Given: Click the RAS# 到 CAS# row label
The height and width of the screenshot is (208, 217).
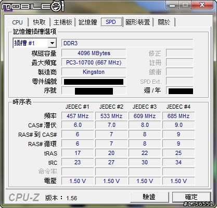Looking at the screenshot, I should [x=37, y=135].
